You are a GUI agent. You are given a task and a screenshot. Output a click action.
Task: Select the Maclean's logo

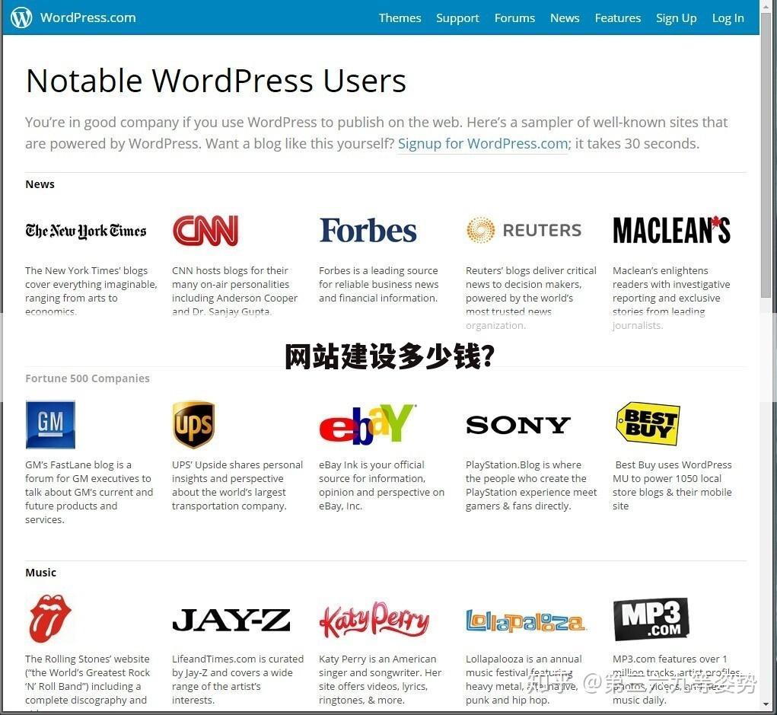[x=671, y=230]
